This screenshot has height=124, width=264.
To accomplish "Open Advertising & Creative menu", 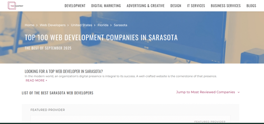I will [146, 6].
